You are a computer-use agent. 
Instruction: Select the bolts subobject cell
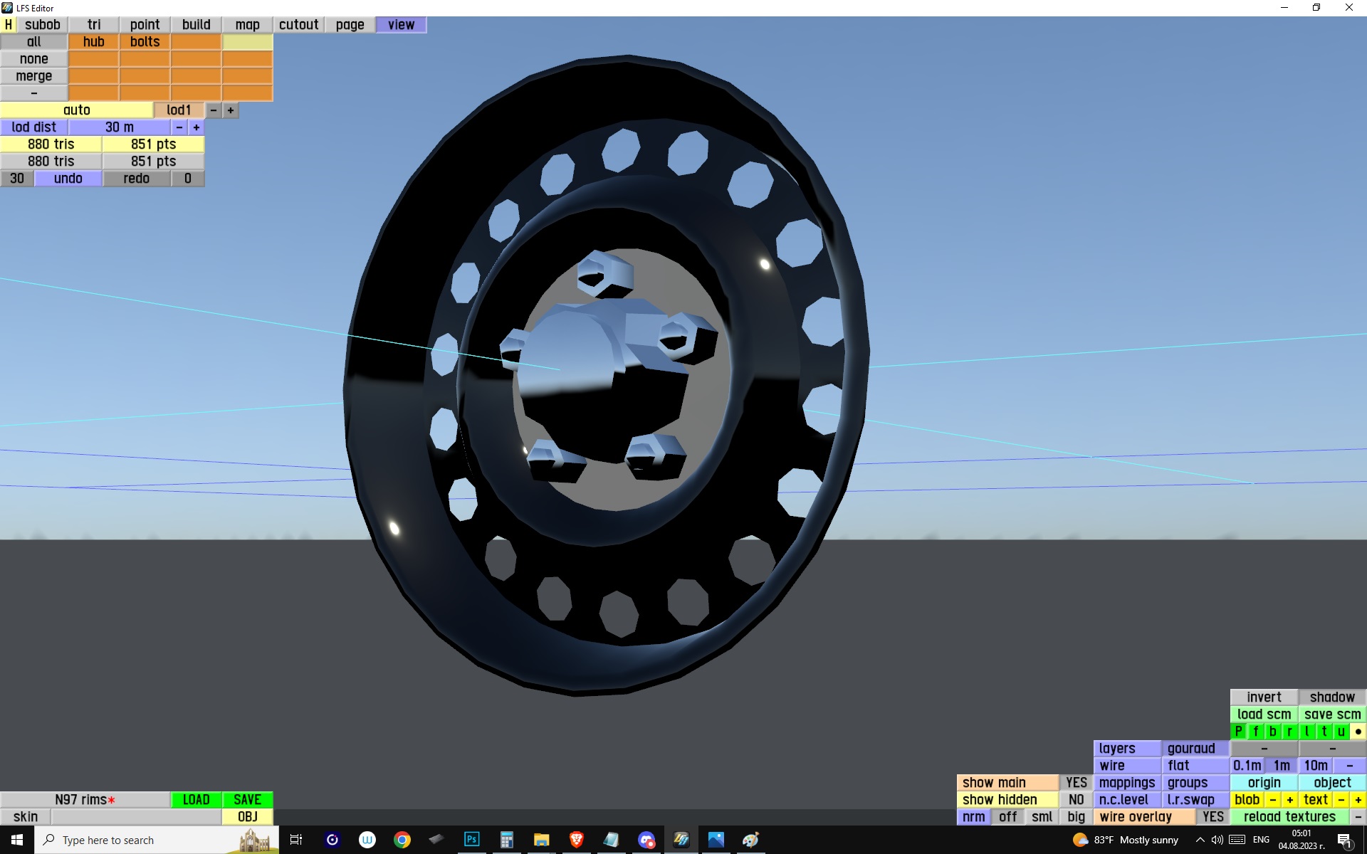pos(145,42)
